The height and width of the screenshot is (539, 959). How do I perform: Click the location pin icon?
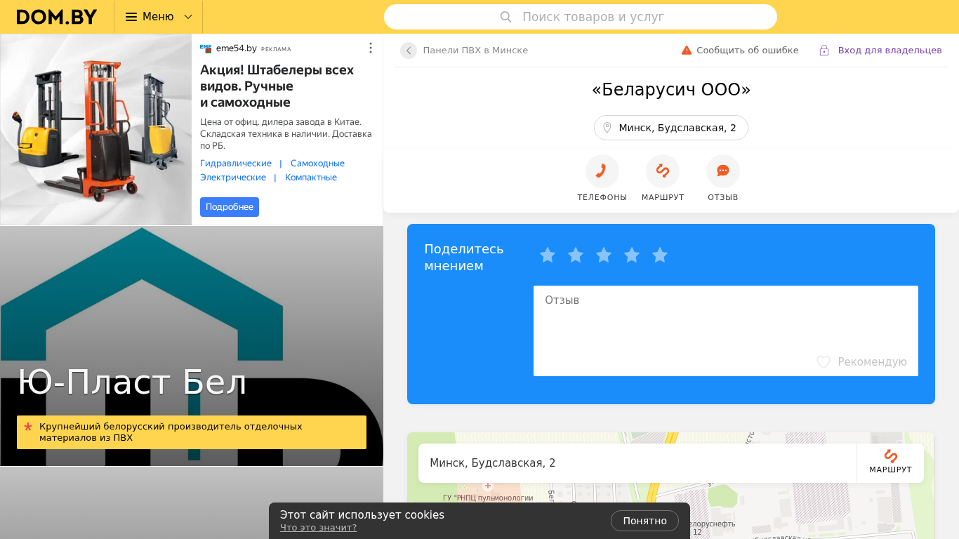[607, 128]
